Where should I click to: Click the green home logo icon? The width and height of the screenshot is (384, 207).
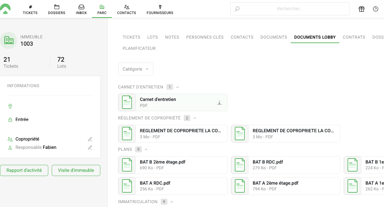click(5, 9)
